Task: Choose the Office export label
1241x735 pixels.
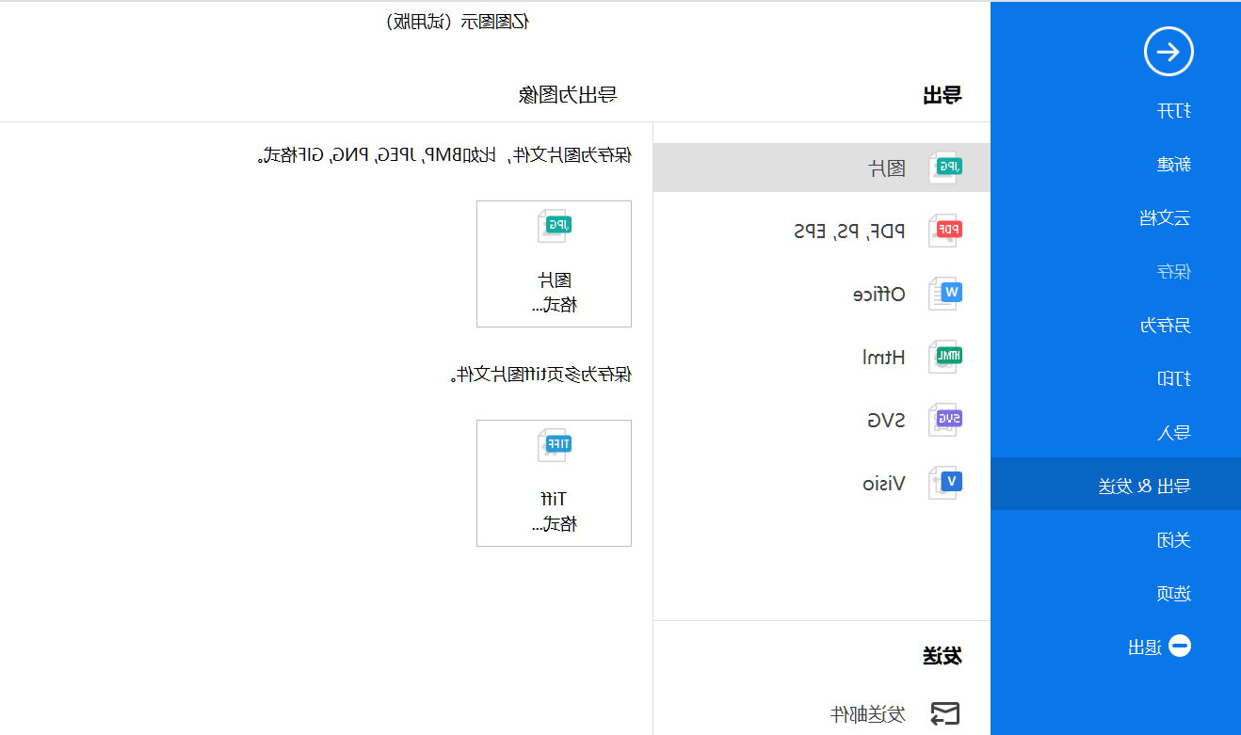Action: click(879, 295)
